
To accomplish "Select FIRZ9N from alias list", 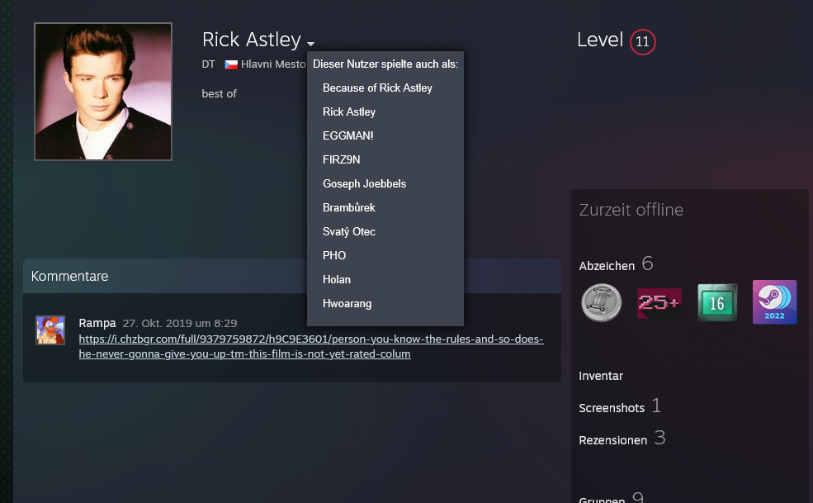I will [341, 159].
